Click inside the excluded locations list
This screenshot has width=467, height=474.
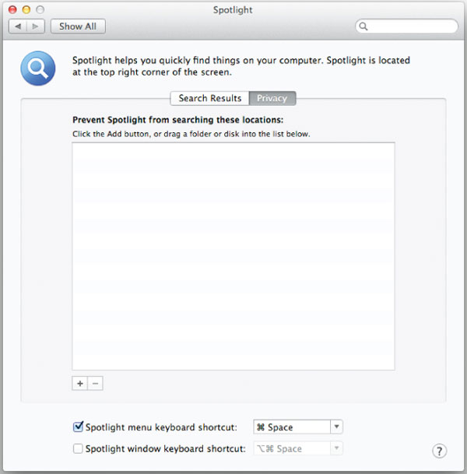233,256
